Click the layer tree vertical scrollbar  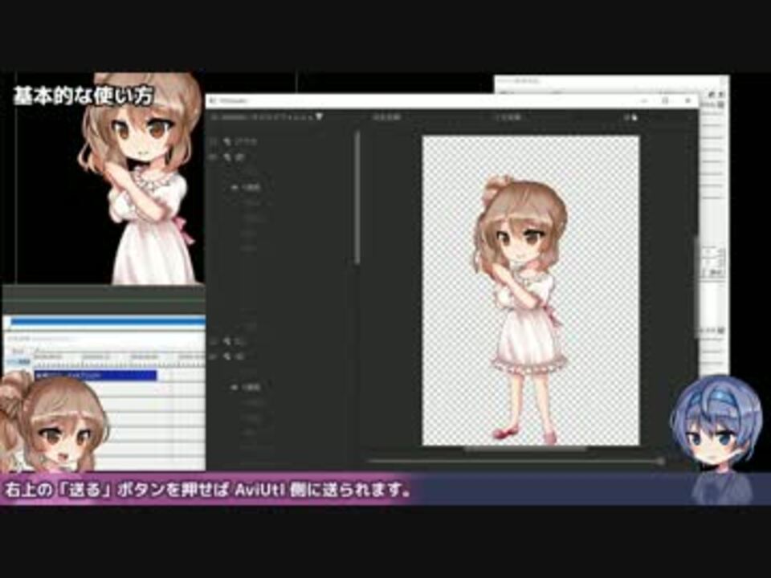[357, 198]
